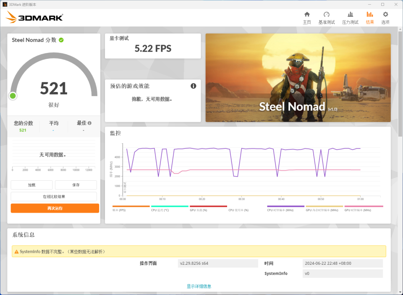This screenshot has height=295, width=403.
Task: Toggle the CPU 使用率 legend entry
Action: coord(238,210)
